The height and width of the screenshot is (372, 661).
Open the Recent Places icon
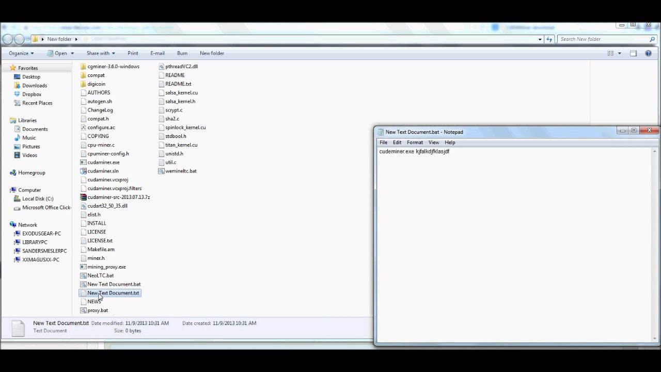point(17,103)
